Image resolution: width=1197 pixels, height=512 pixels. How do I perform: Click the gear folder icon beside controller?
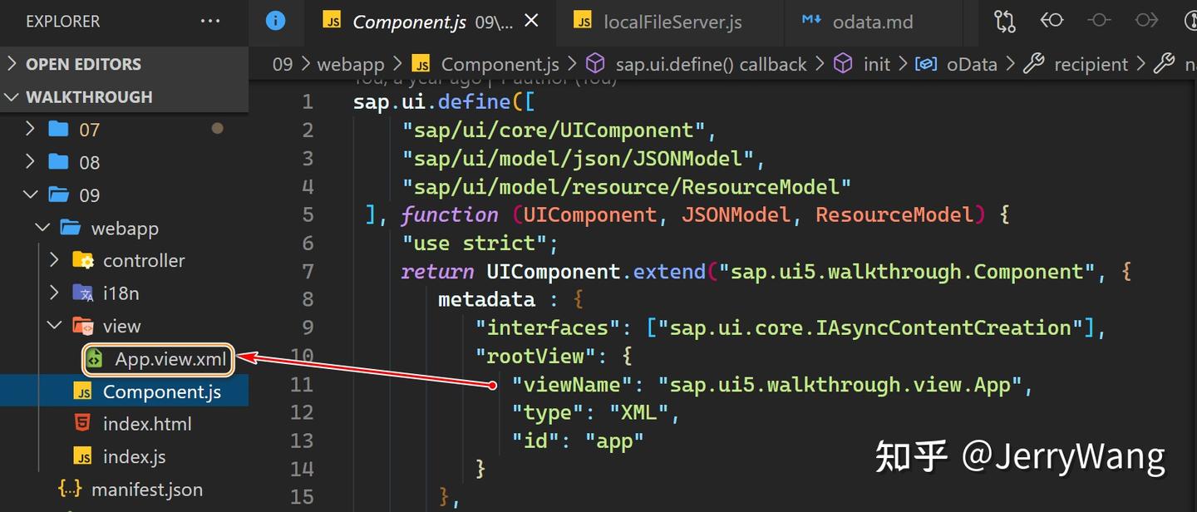pos(83,259)
